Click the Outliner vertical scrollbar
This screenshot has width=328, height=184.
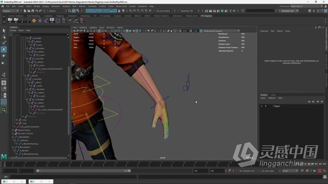coord(68,100)
